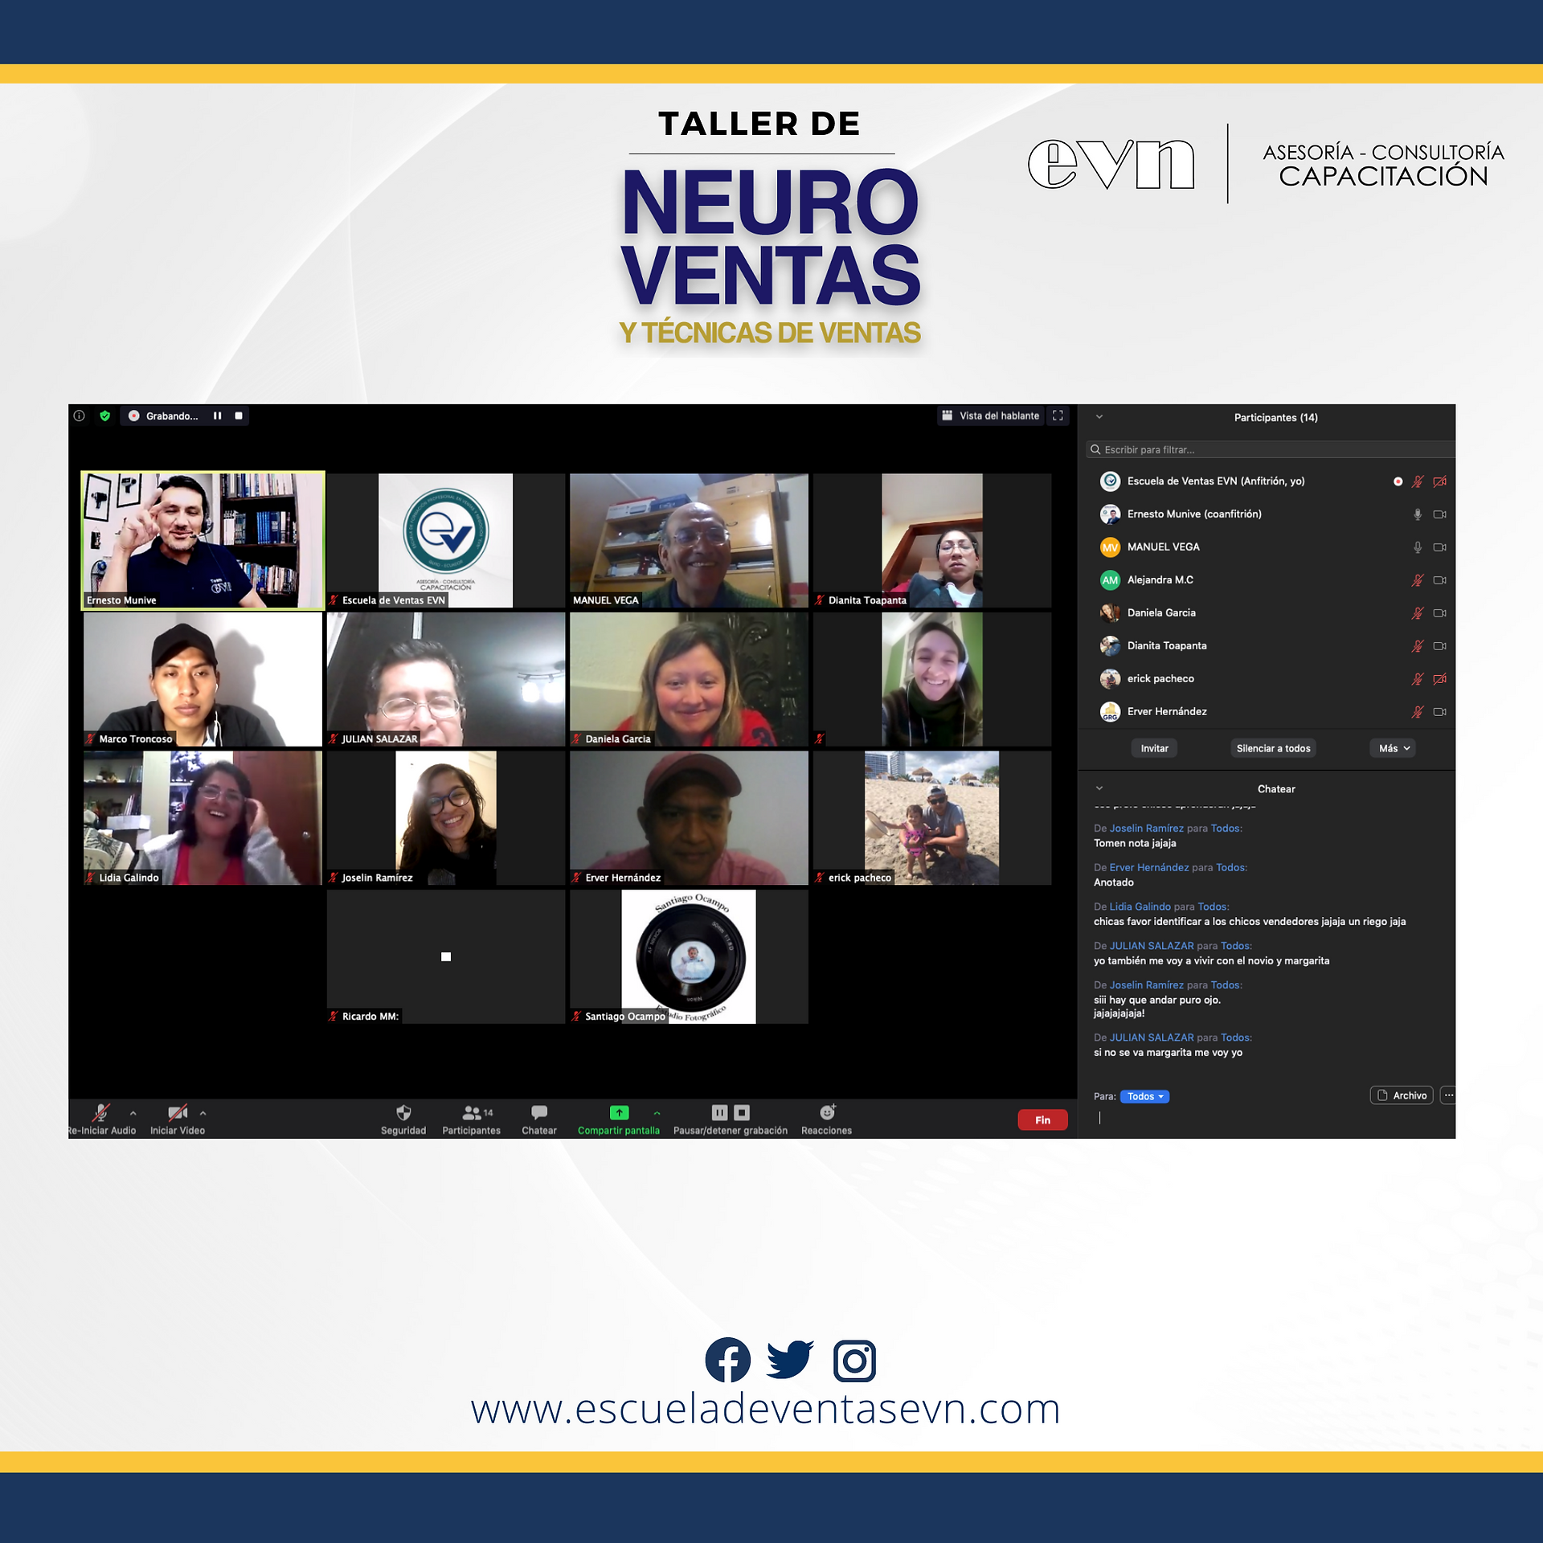The height and width of the screenshot is (1543, 1543).
Task: Click the MV avatar for MANUEL VEGA
Action: [1110, 547]
